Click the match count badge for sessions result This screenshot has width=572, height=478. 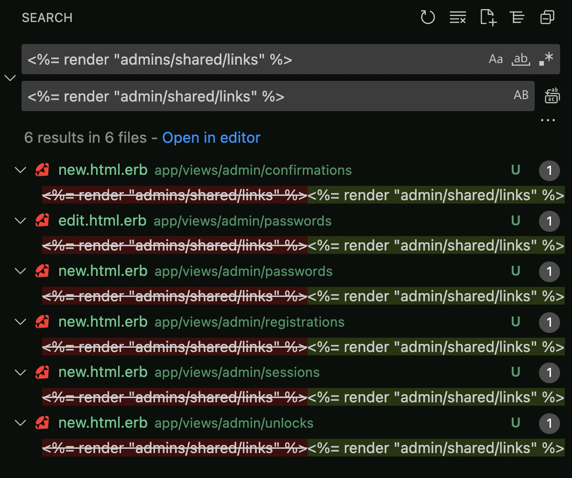pos(549,373)
